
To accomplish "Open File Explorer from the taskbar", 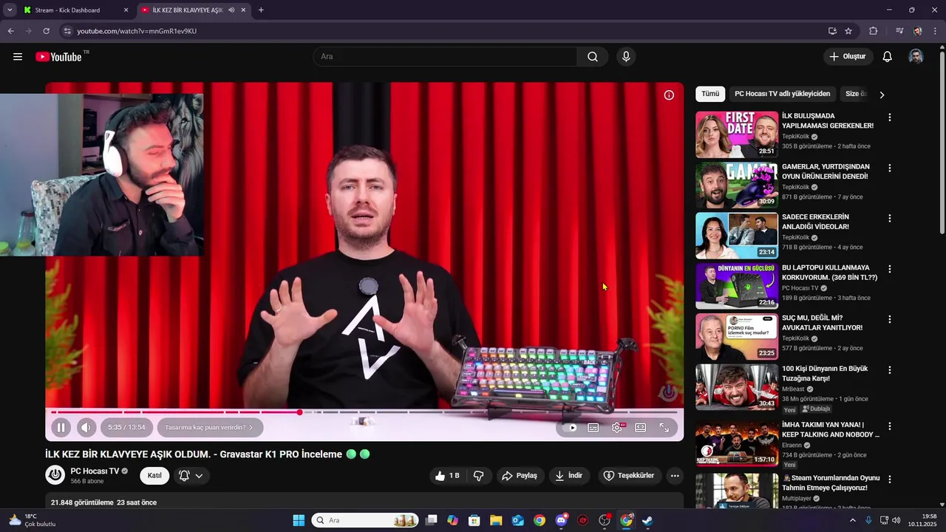I will tap(496, 520).
